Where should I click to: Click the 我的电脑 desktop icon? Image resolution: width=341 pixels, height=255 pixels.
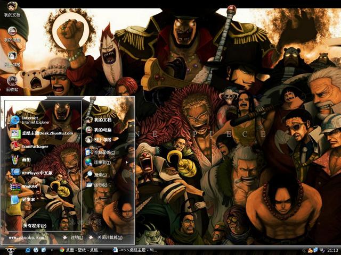point(12,33)
